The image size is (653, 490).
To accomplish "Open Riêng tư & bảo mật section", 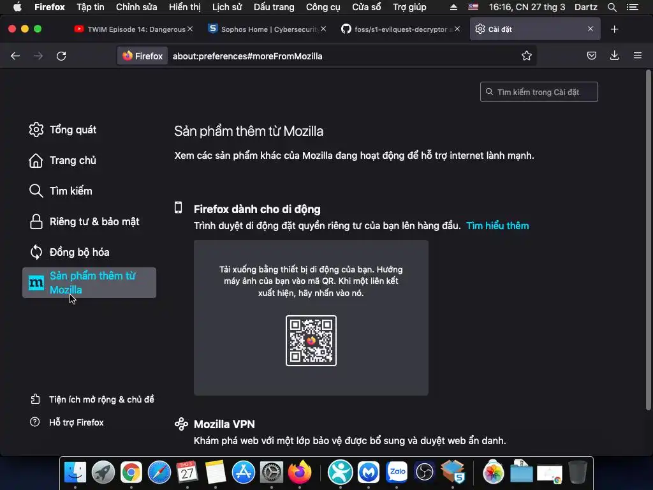I will coord(84,221).
